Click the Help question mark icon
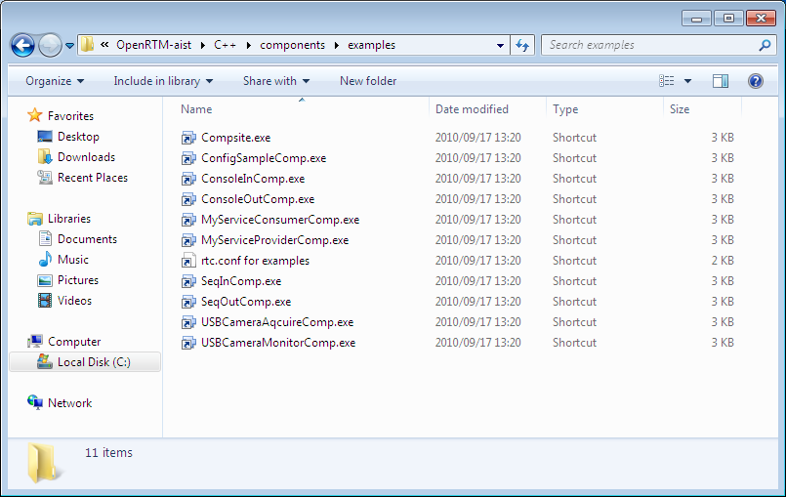Viewport: 786px width, 497px height. [x=756, y=81]
